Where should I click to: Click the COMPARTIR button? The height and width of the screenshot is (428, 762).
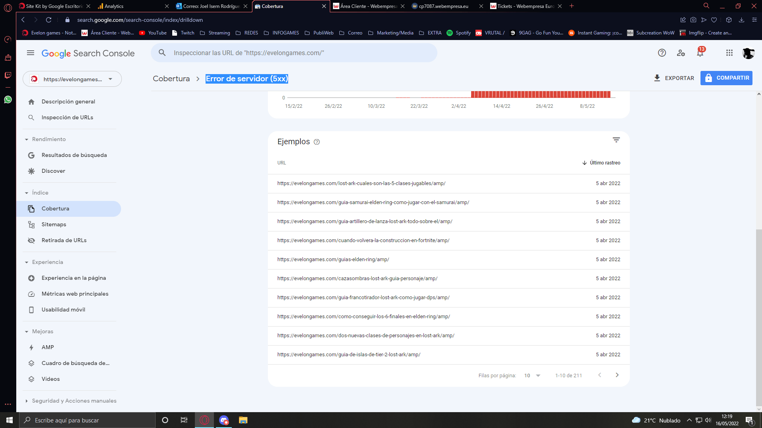[x=726, y=78]
